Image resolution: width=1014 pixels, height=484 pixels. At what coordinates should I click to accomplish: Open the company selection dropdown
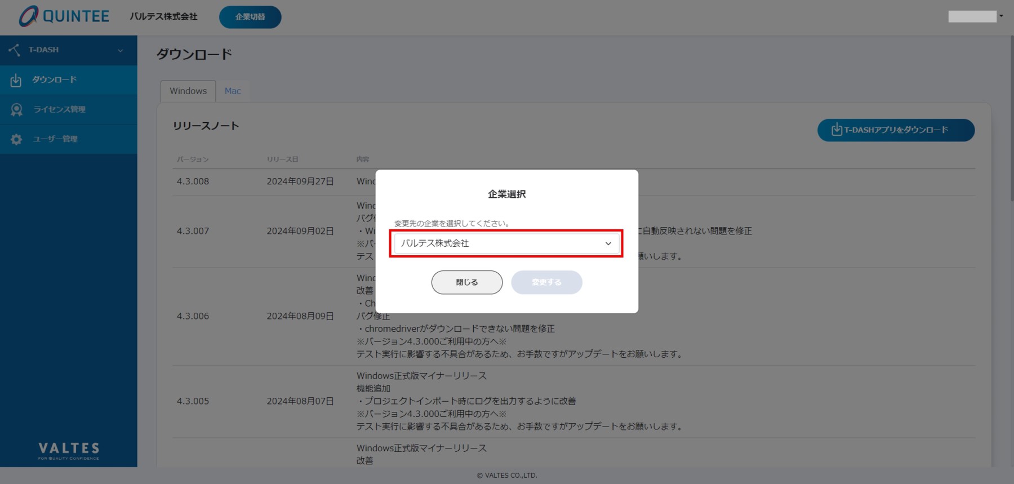coord(506,243)
